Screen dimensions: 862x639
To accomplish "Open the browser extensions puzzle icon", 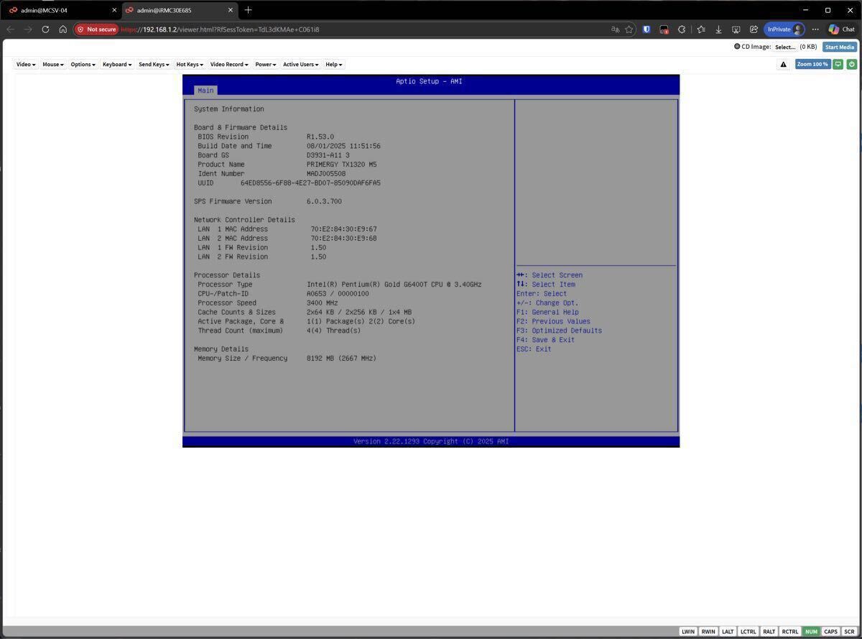I will tap(682, 29).
